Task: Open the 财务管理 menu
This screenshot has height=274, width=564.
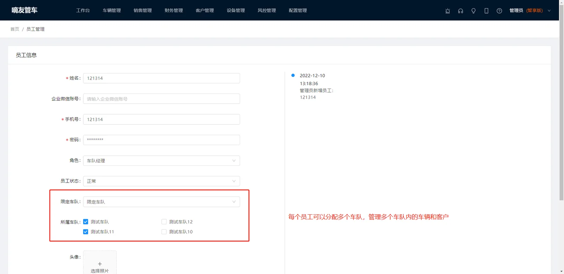Action: [x=174, y=11]
